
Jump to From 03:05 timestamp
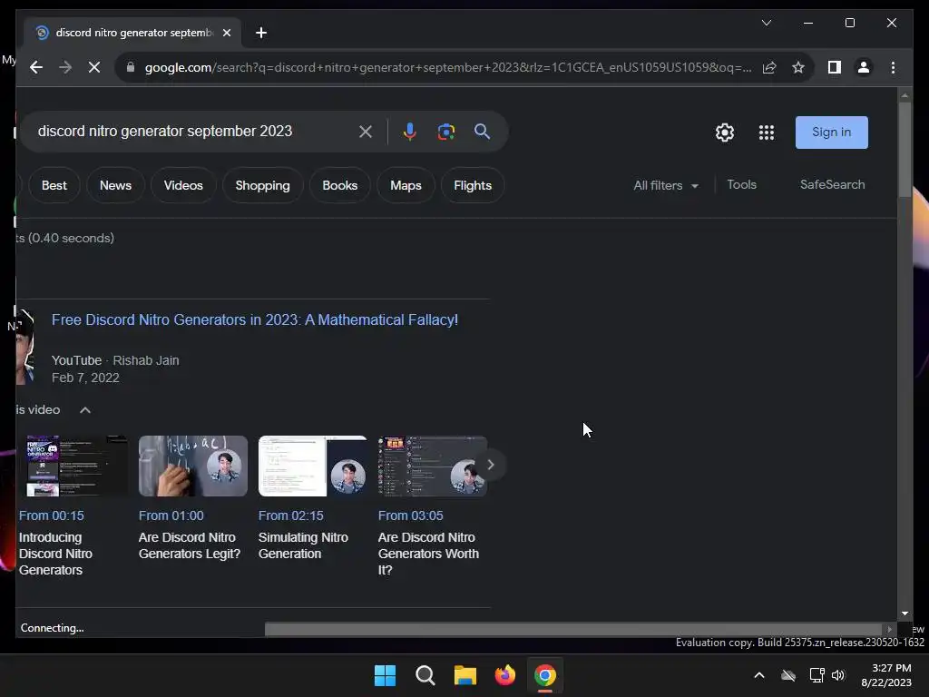click(411, 515)
